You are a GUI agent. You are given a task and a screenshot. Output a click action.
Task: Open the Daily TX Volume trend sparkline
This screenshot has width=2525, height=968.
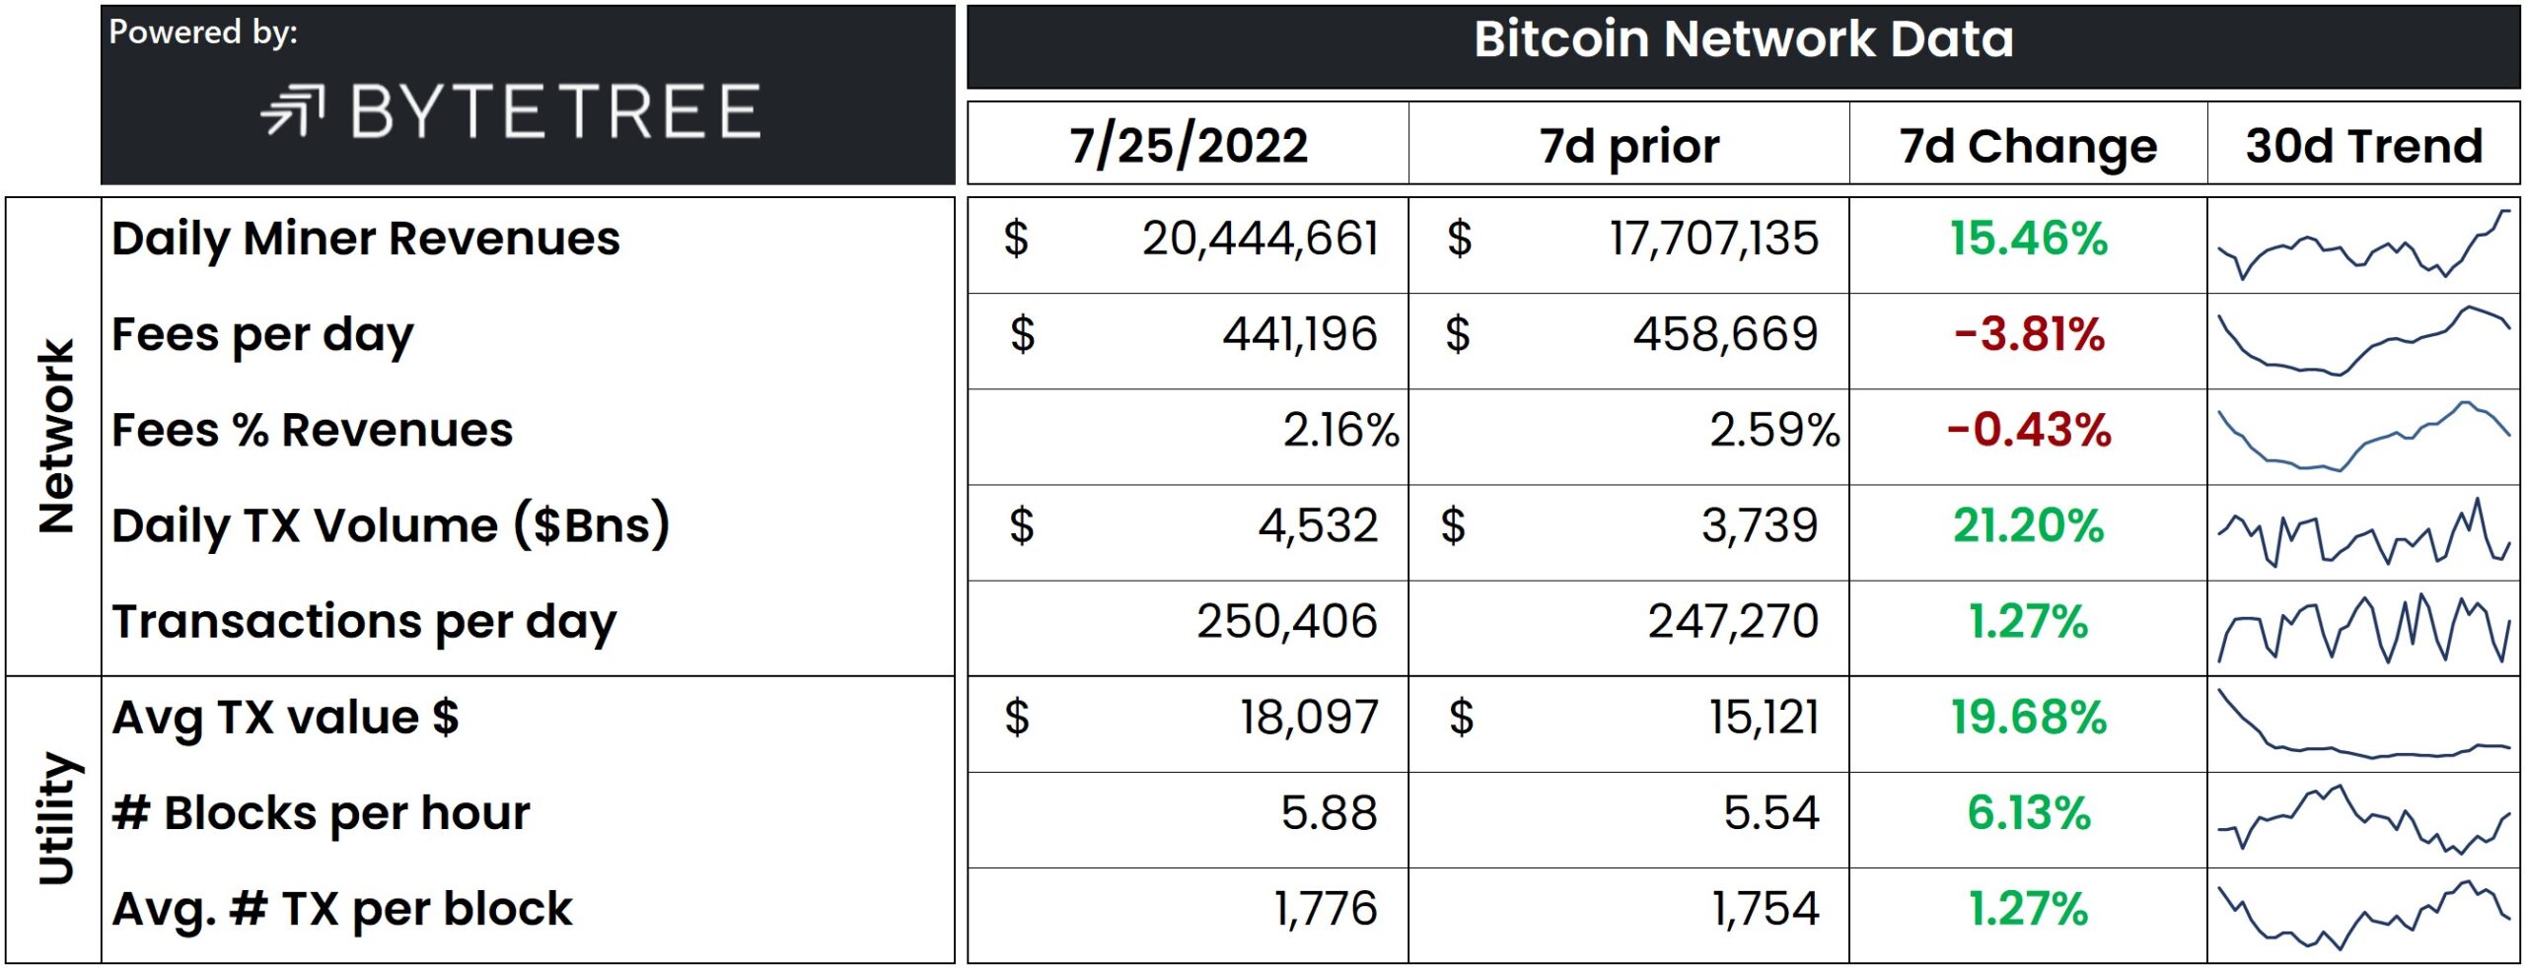[2363, 532]
